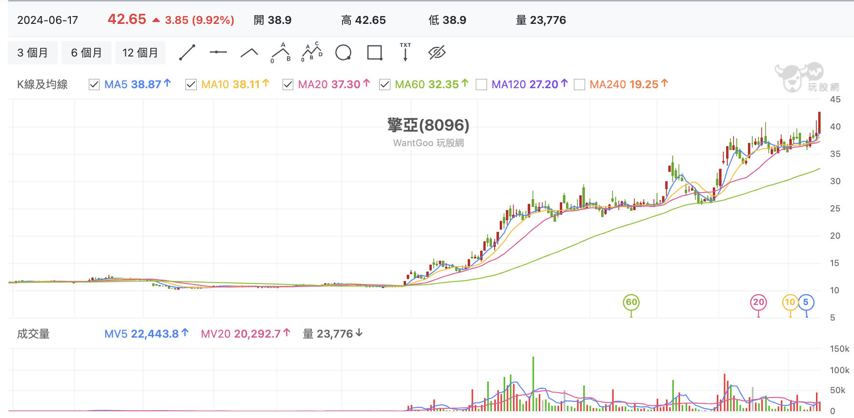854x418 pixels.
Task: Click the 開 38.9 opening price
Action: click(272, 20)
